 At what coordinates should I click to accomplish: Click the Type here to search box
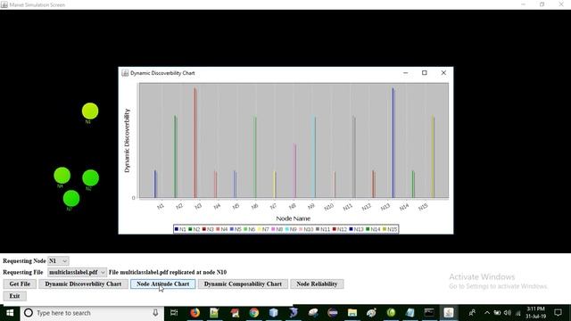(91, 313)
